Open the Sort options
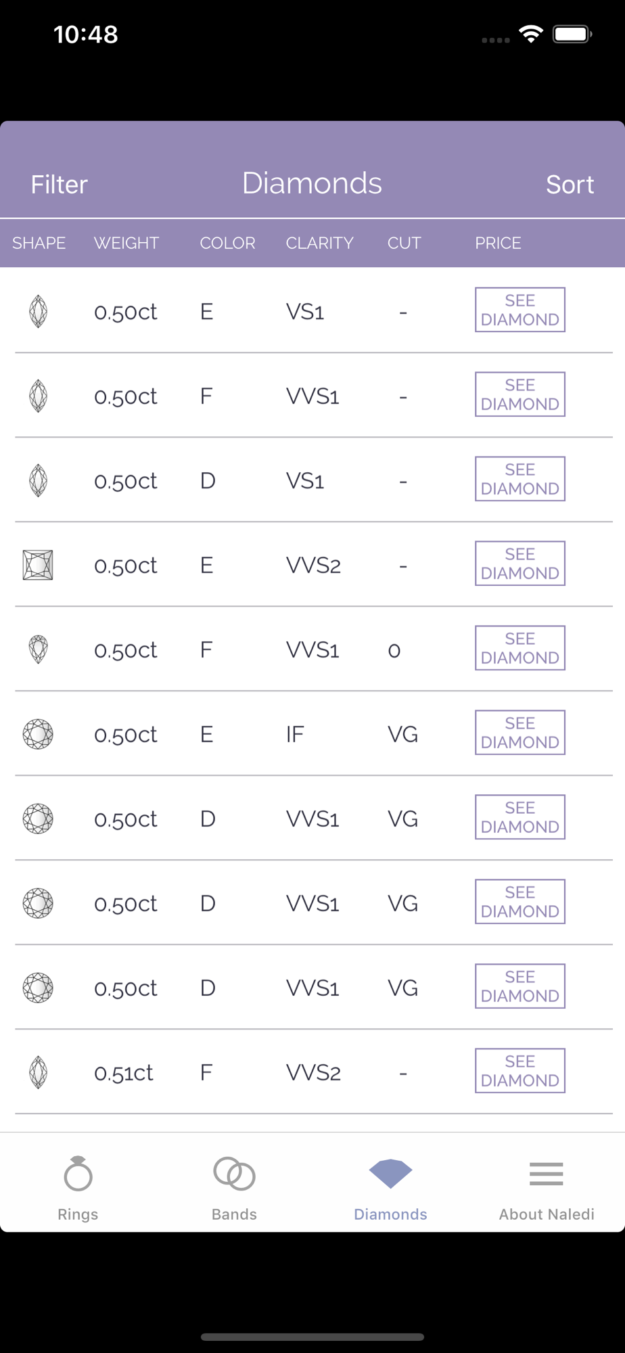 [570, 185]
